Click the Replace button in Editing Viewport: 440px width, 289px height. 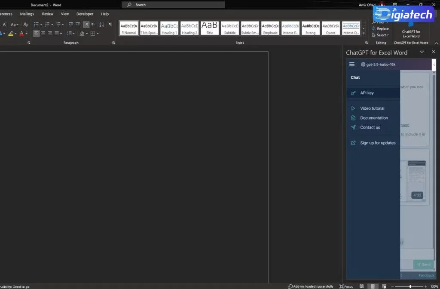[x=380, y=29]
